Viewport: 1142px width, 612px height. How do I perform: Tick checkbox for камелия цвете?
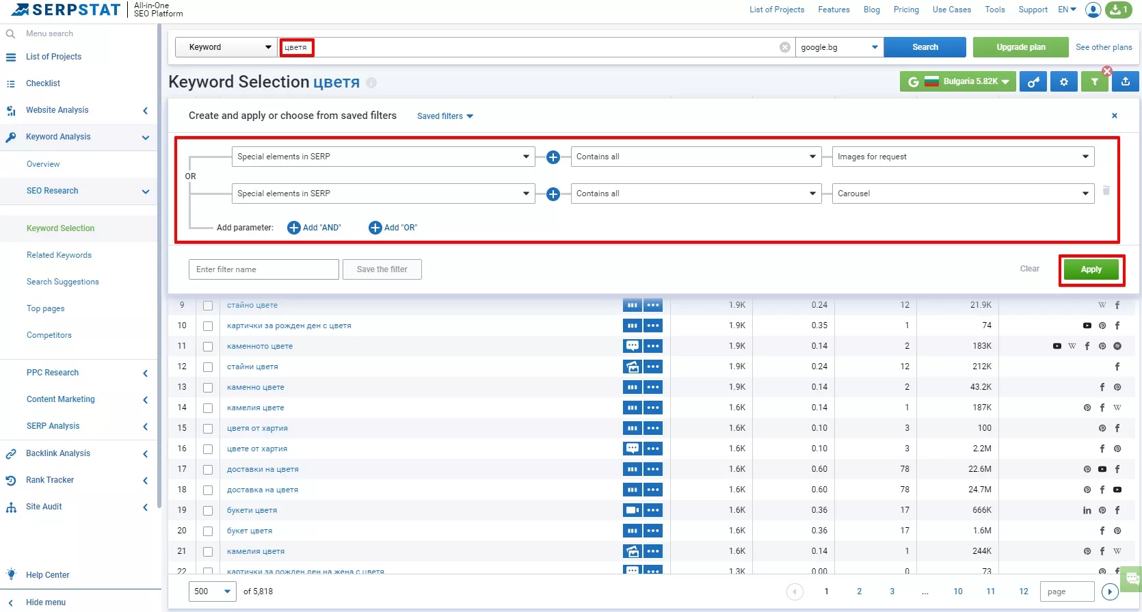tap(208, 408)
